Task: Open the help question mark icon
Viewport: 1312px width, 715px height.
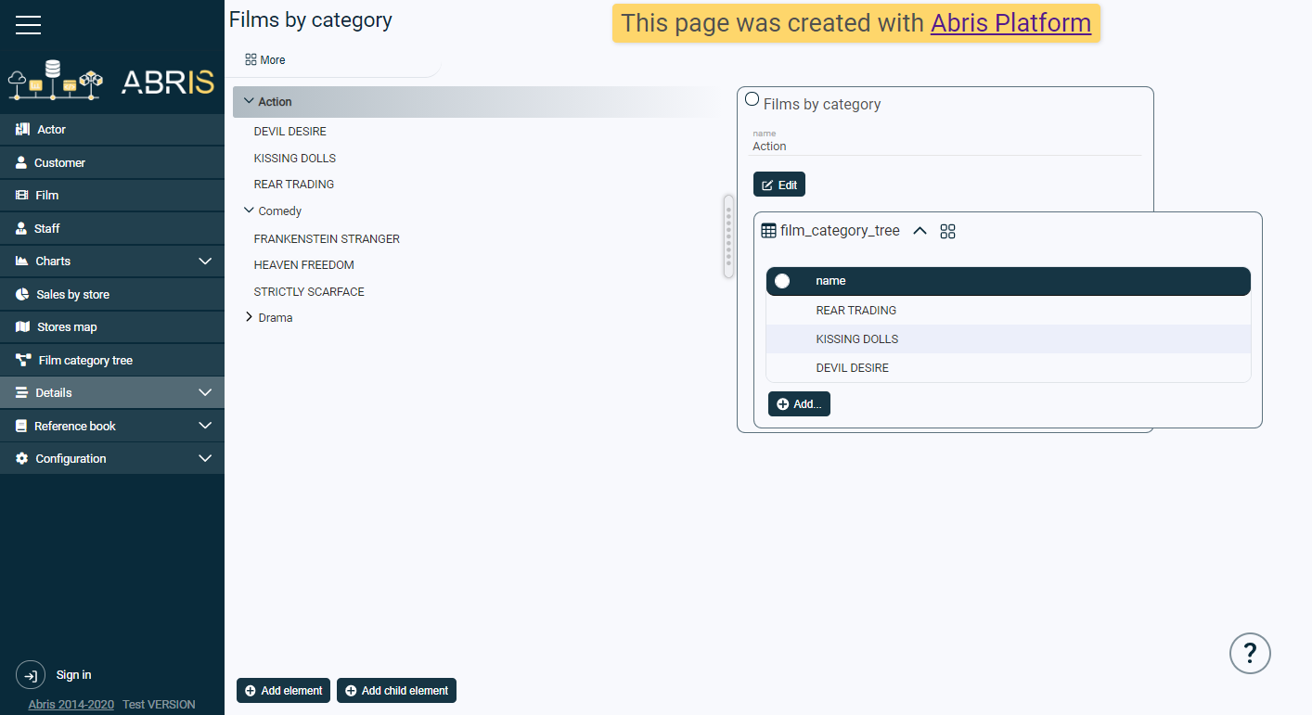Action: coord(1250,653)
